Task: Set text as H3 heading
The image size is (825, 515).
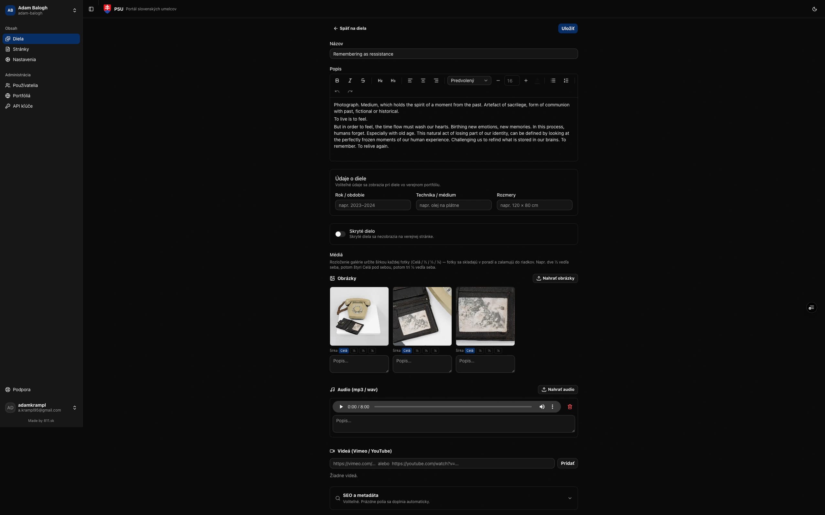Action: 393,81
